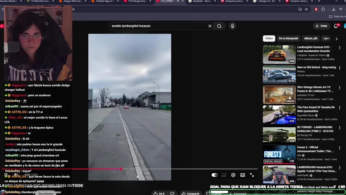The height and width of the screenshot is (195, 346).
Task: Open 'New vs Old School - drag racing' thumbnail
Action: [x=279, y=74]
